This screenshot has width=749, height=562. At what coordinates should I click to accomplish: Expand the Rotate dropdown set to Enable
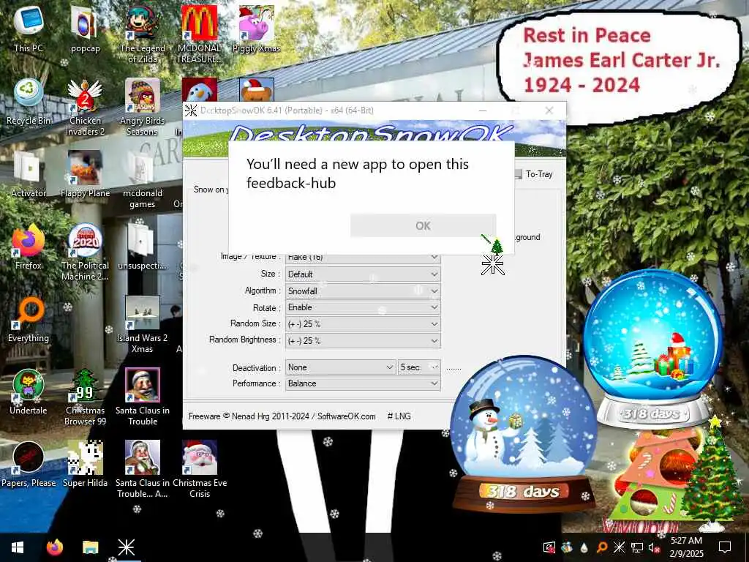[x=363, y=307]
